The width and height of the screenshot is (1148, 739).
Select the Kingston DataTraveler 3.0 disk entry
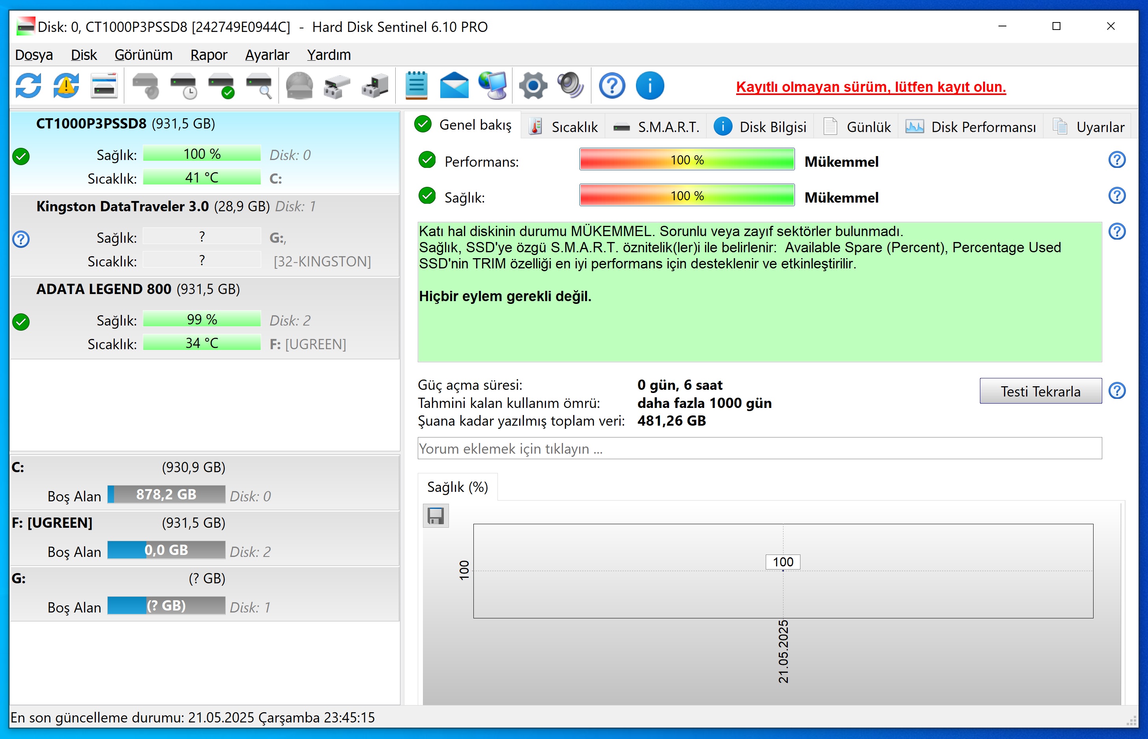(205, 236)
